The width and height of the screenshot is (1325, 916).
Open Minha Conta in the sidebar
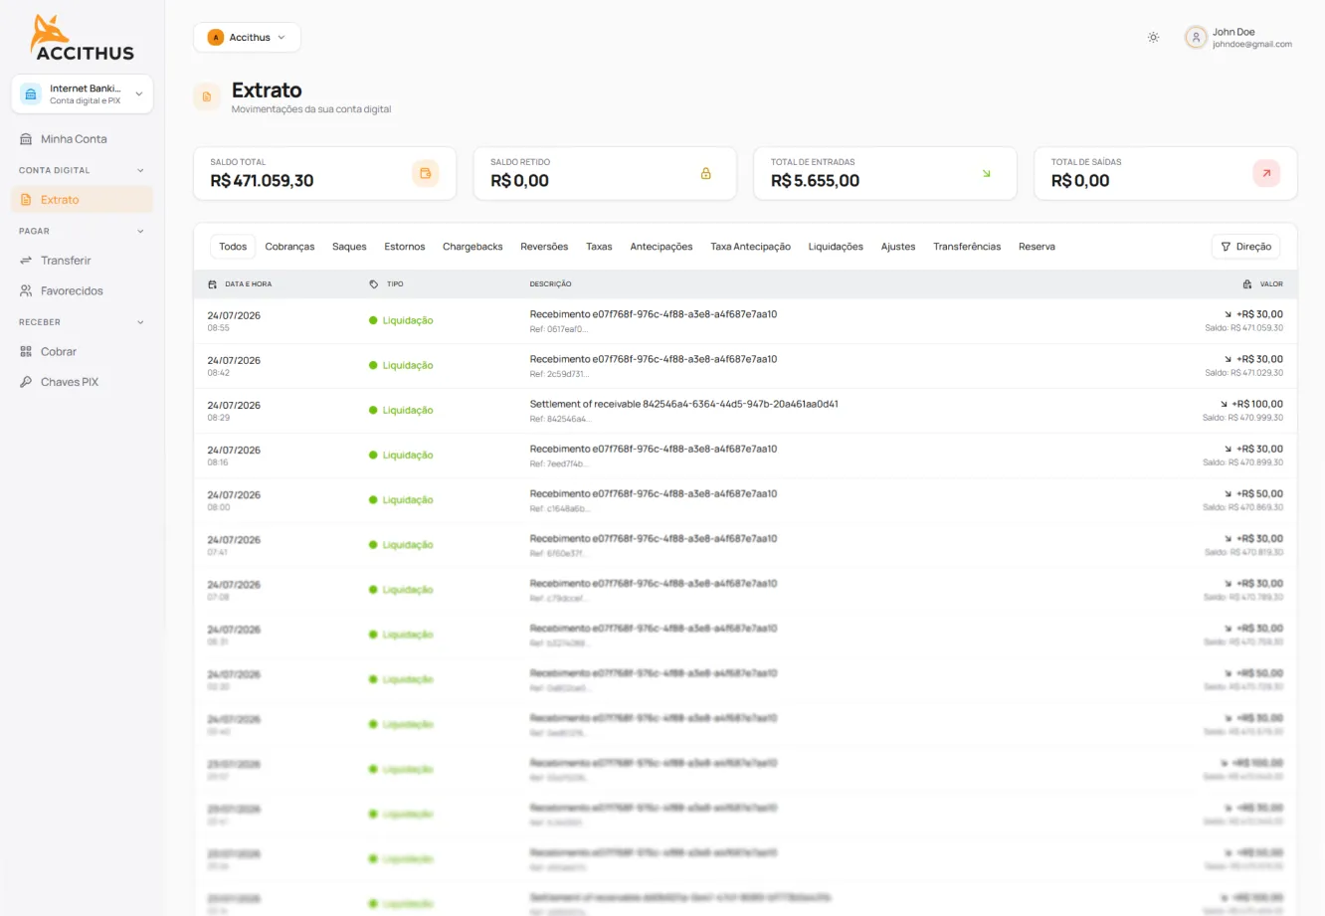pos(83,139)
